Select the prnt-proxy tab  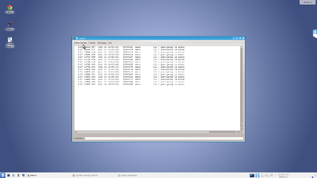point(80,42)
